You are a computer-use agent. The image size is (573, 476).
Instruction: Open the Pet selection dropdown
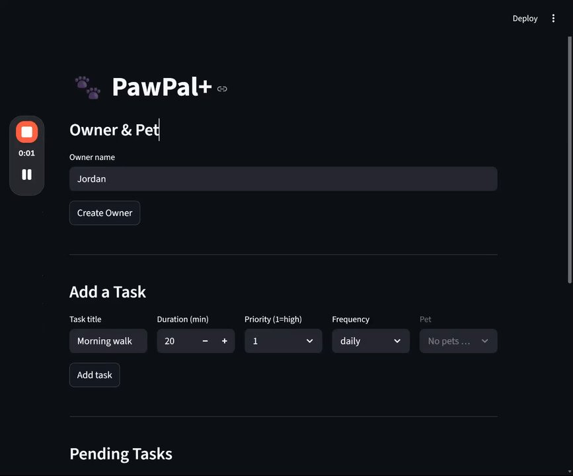click(458, 341)
